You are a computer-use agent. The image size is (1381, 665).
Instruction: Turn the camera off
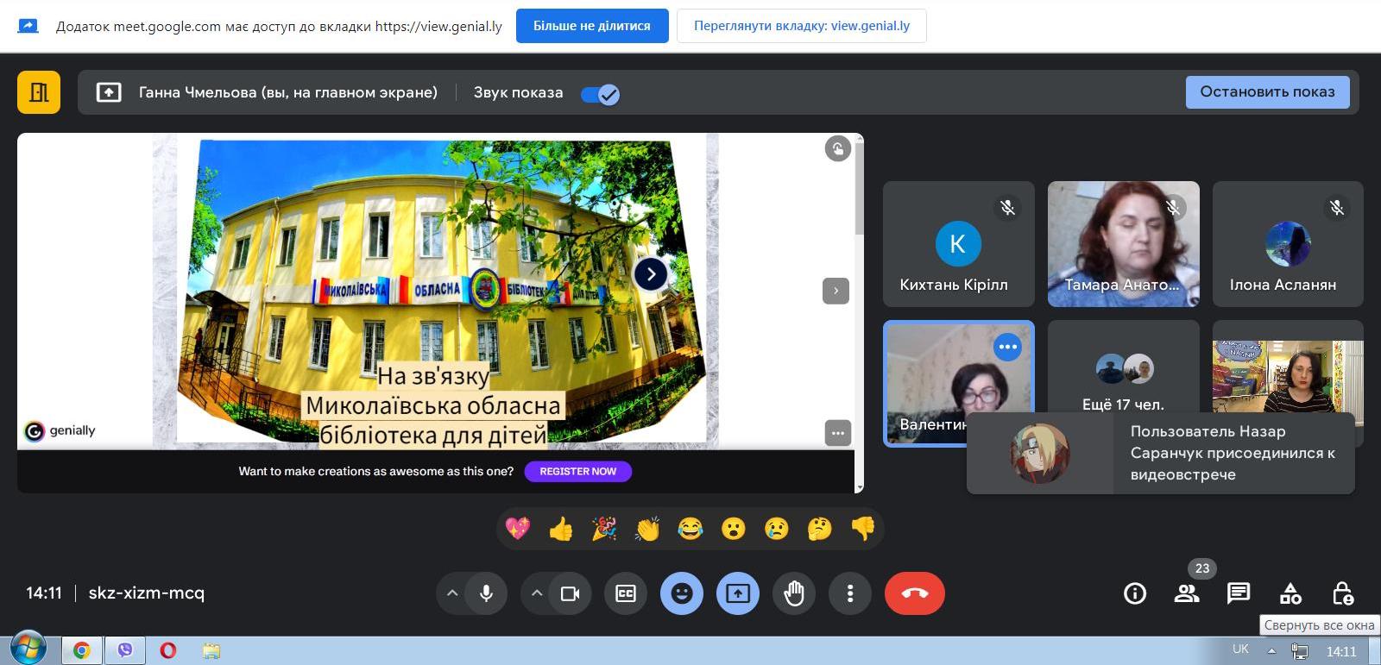point(571,593)
